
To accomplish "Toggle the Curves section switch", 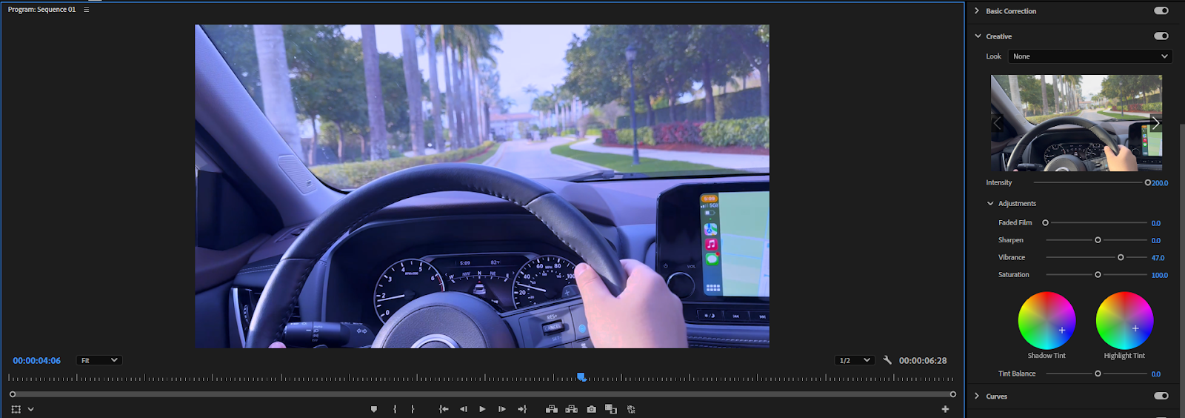I will 1161,396.
